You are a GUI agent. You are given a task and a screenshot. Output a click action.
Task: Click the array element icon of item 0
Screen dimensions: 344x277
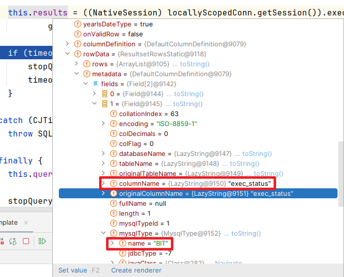(105, 94)
